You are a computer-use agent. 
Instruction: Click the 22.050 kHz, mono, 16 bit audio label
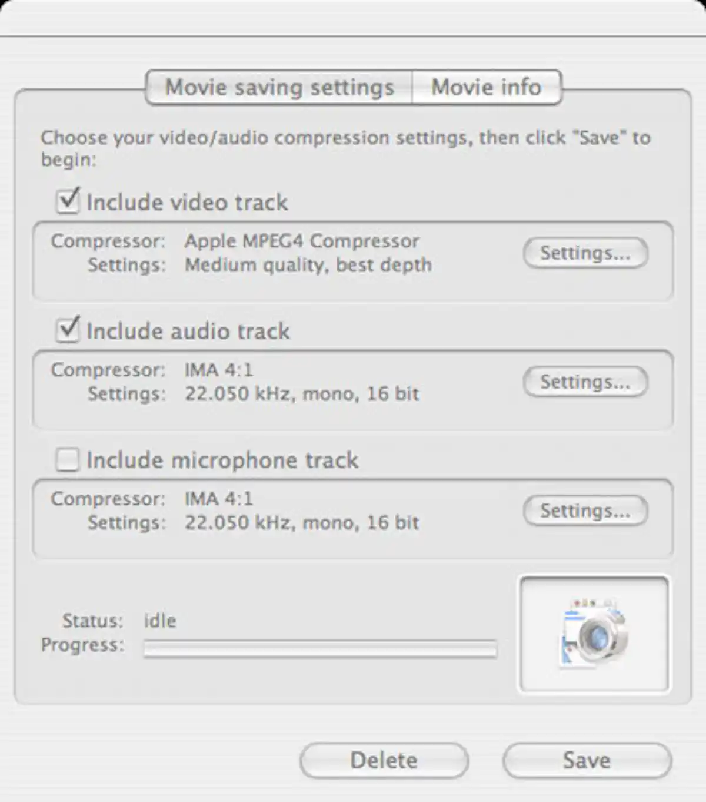tap(302, 394)
